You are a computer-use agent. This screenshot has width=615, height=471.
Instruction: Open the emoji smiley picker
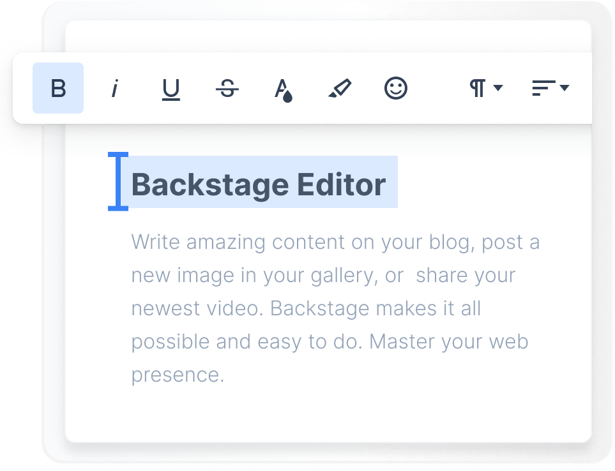click(395, 88)
